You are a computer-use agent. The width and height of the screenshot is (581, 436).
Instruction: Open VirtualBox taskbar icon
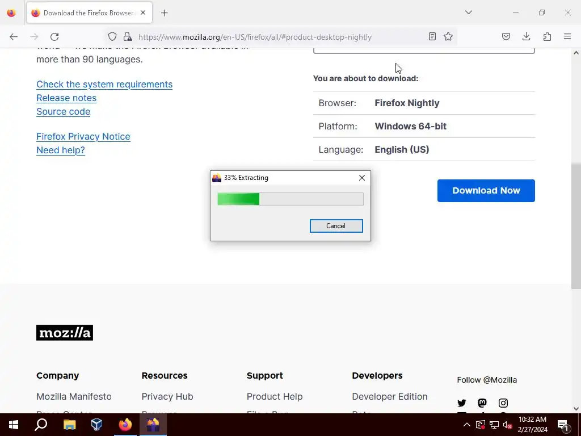(x=96, y=425)
